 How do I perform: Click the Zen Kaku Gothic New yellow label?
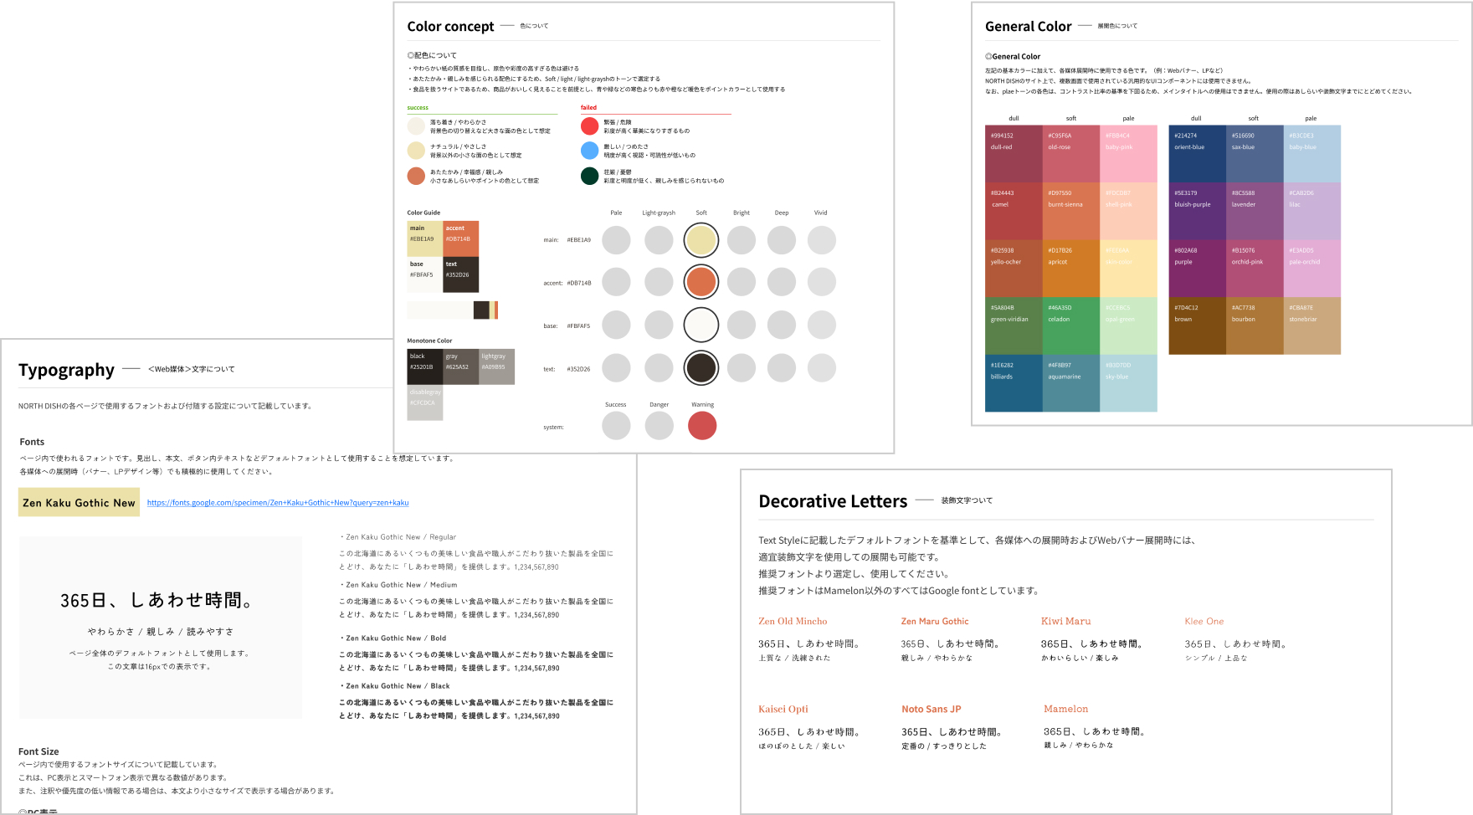click(x=79, y=503)
